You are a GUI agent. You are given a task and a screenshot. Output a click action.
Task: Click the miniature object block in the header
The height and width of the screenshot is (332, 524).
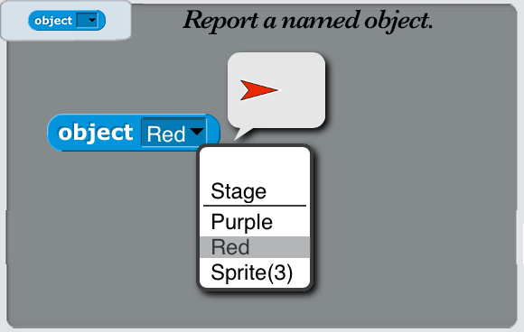click(67, 21)
